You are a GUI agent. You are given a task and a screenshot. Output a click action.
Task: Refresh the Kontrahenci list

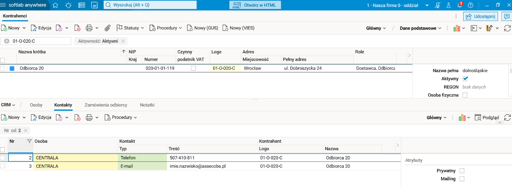[508, 28]
